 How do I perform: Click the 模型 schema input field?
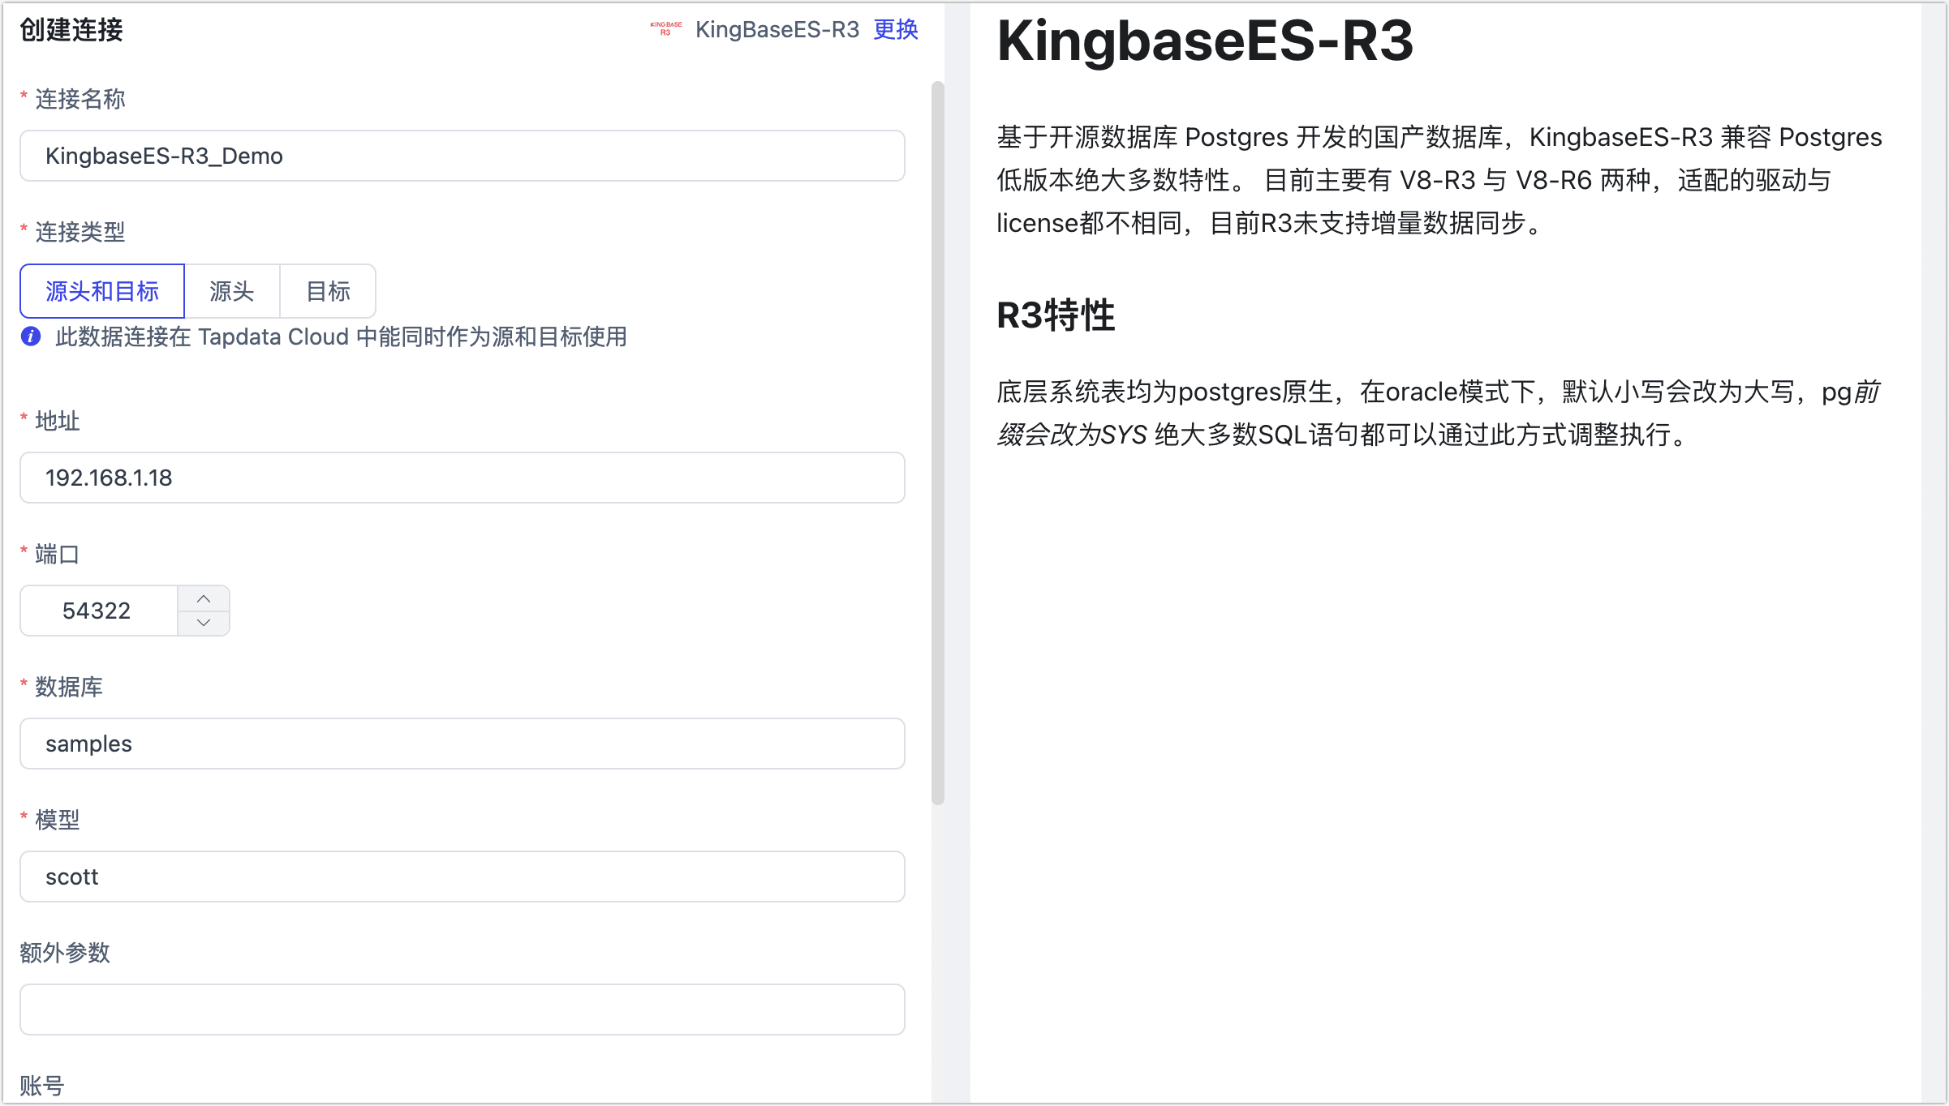tap(464, 877)
